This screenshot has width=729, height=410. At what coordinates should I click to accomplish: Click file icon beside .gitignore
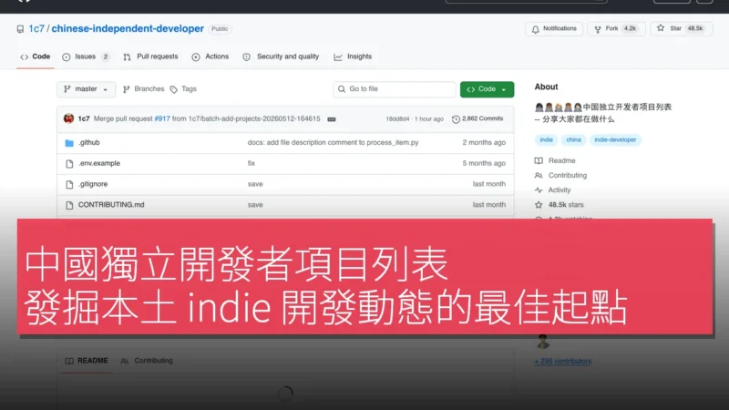tap(69, 185)
